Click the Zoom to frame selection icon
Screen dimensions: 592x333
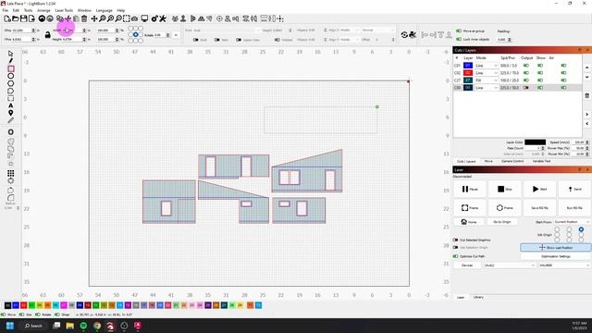pos(127,18)
